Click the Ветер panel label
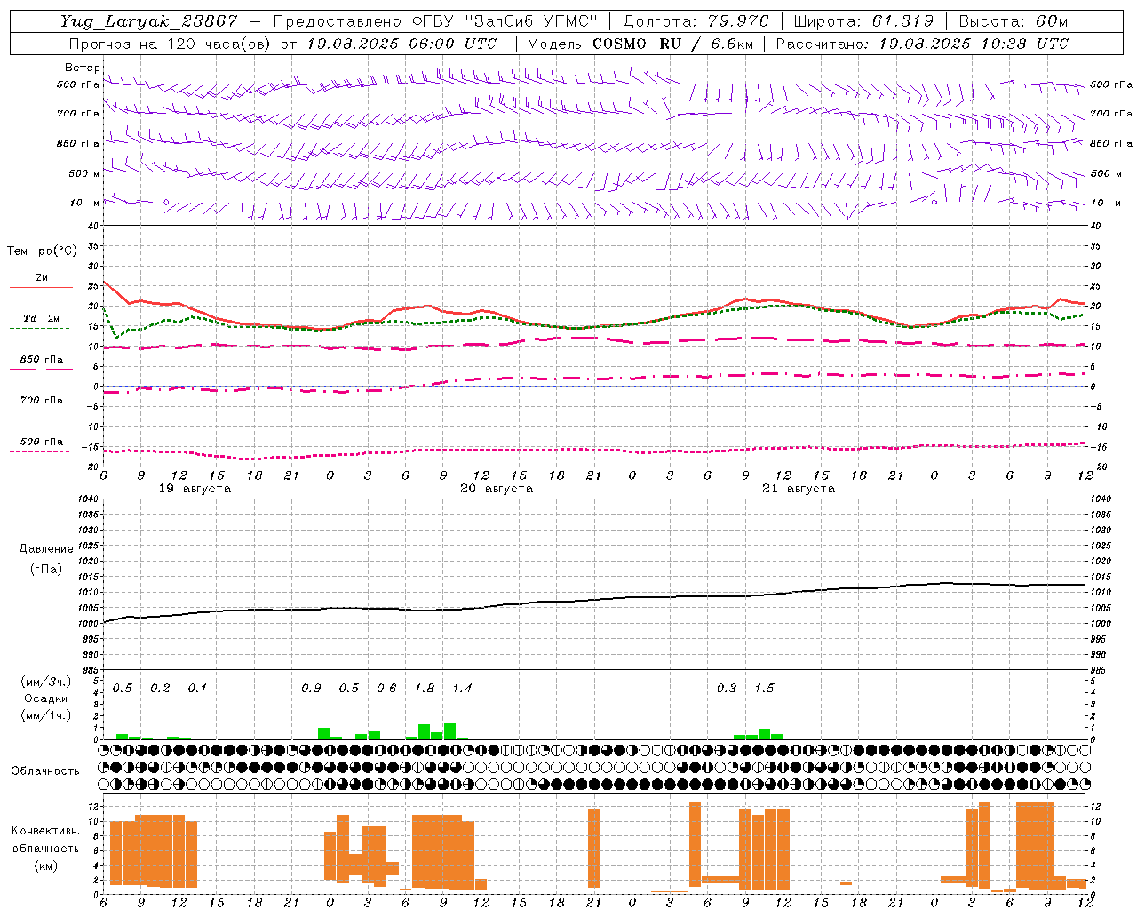Screen dimensions: 1137x910 pos(82,68)
